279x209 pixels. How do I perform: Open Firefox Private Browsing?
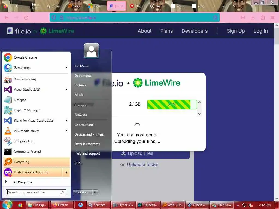pos(33,172)
